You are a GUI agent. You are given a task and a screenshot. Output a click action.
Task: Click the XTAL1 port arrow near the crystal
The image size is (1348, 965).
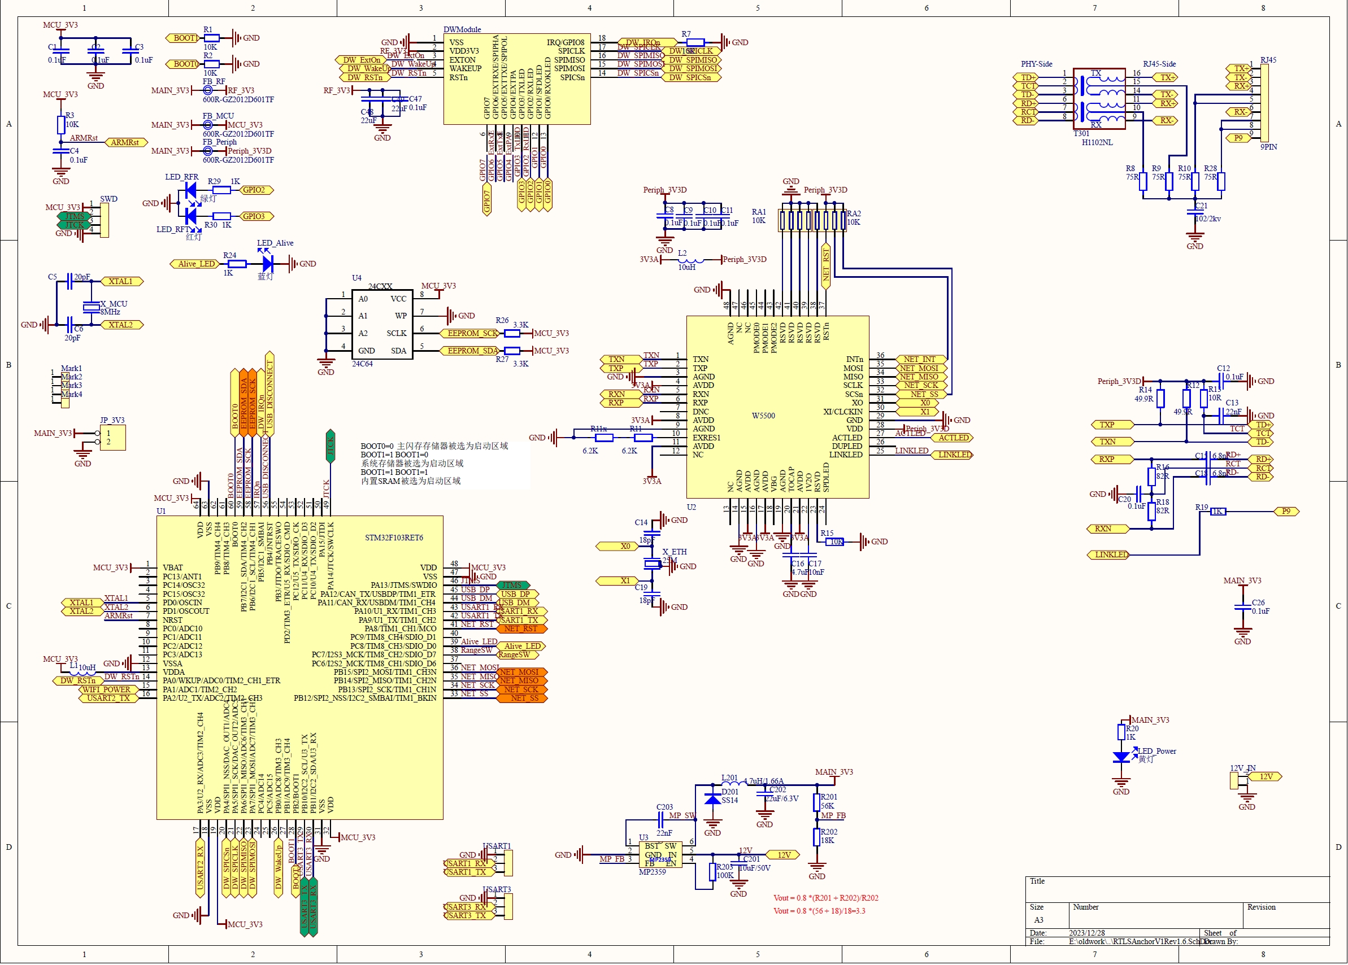[x=122, y=281]
